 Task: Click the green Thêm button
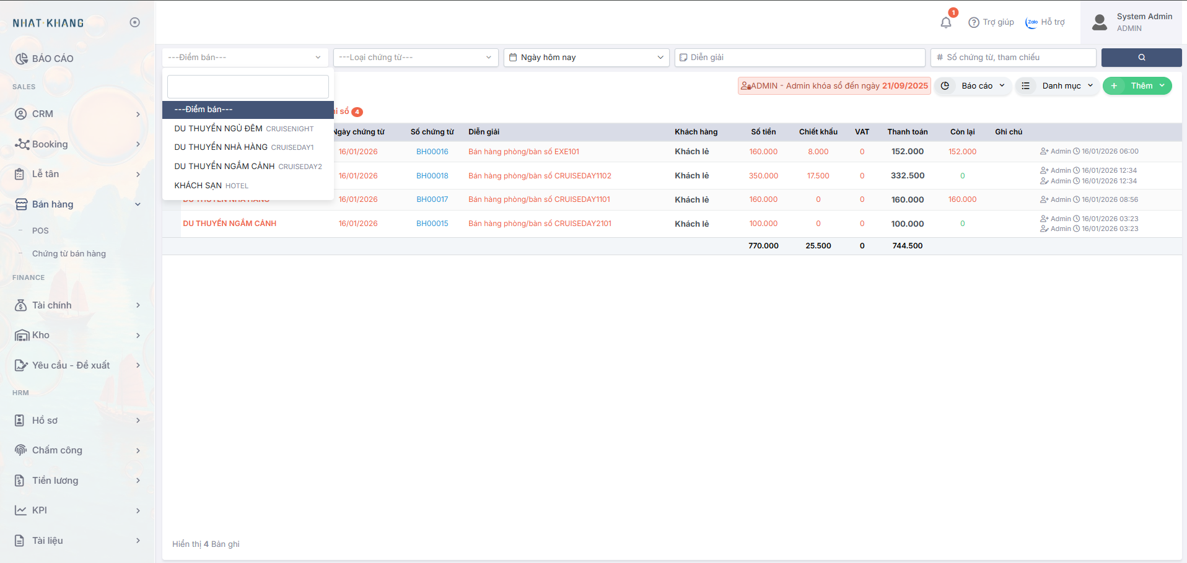pyautogui.click(x=1137, y=86)
